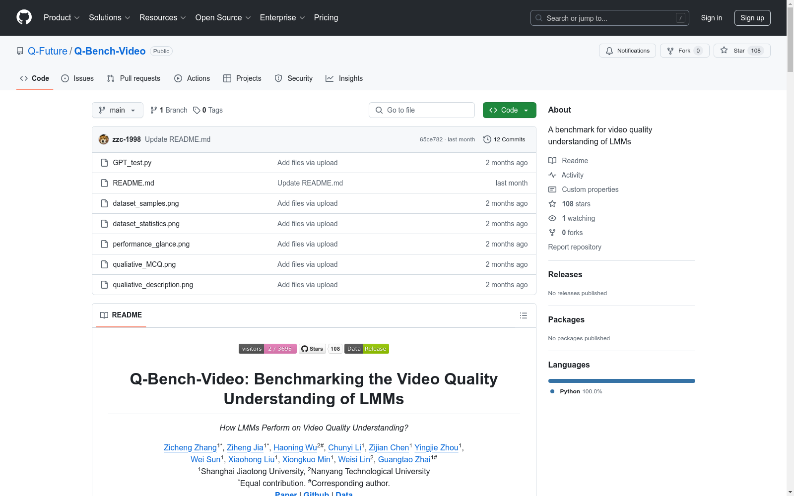This screenshot has height=496, width=794.
Task: Click the Sign in link
Action: tap(712, 18)
